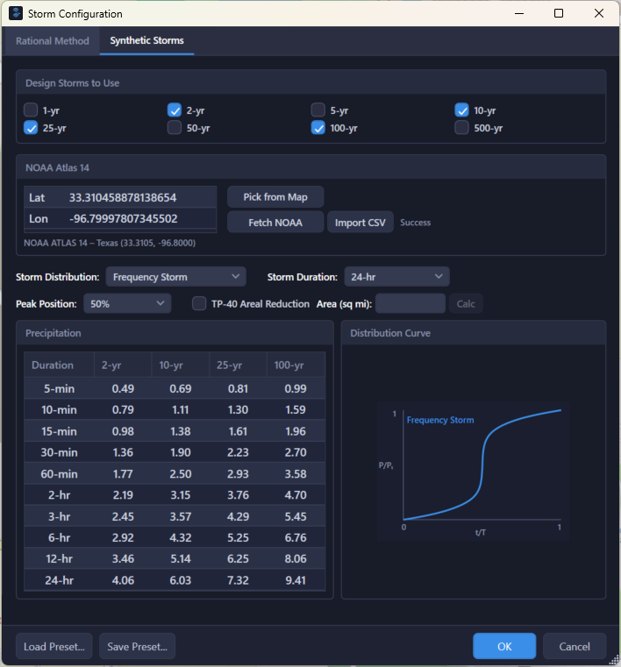Click the Storm Configuration app icon
621x667 pixels.
tap(15, 14)
